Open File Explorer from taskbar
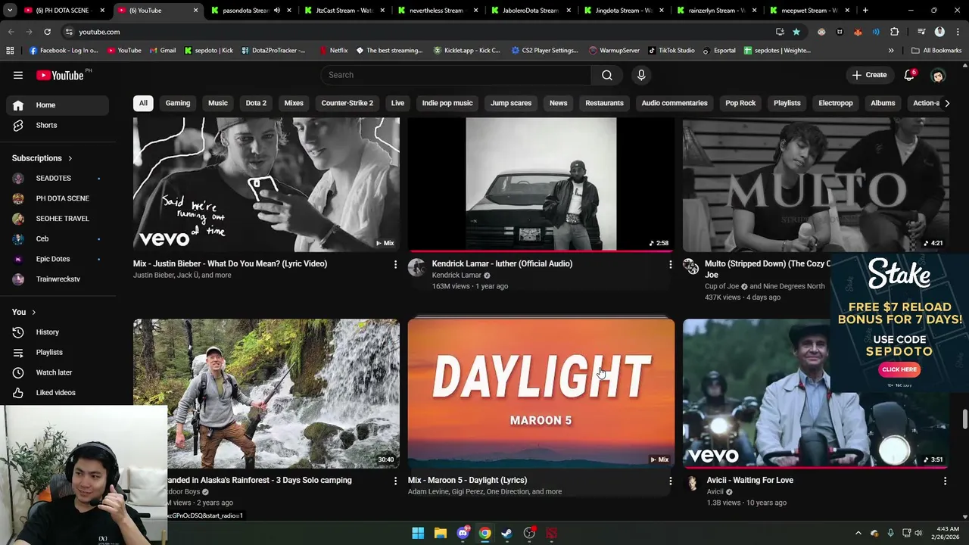 (440, 533)
